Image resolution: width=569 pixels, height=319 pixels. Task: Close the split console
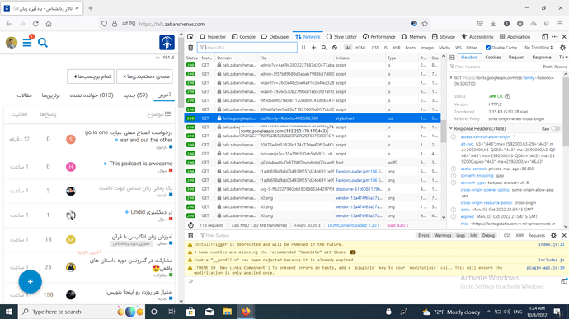click(x=564, y=235)
